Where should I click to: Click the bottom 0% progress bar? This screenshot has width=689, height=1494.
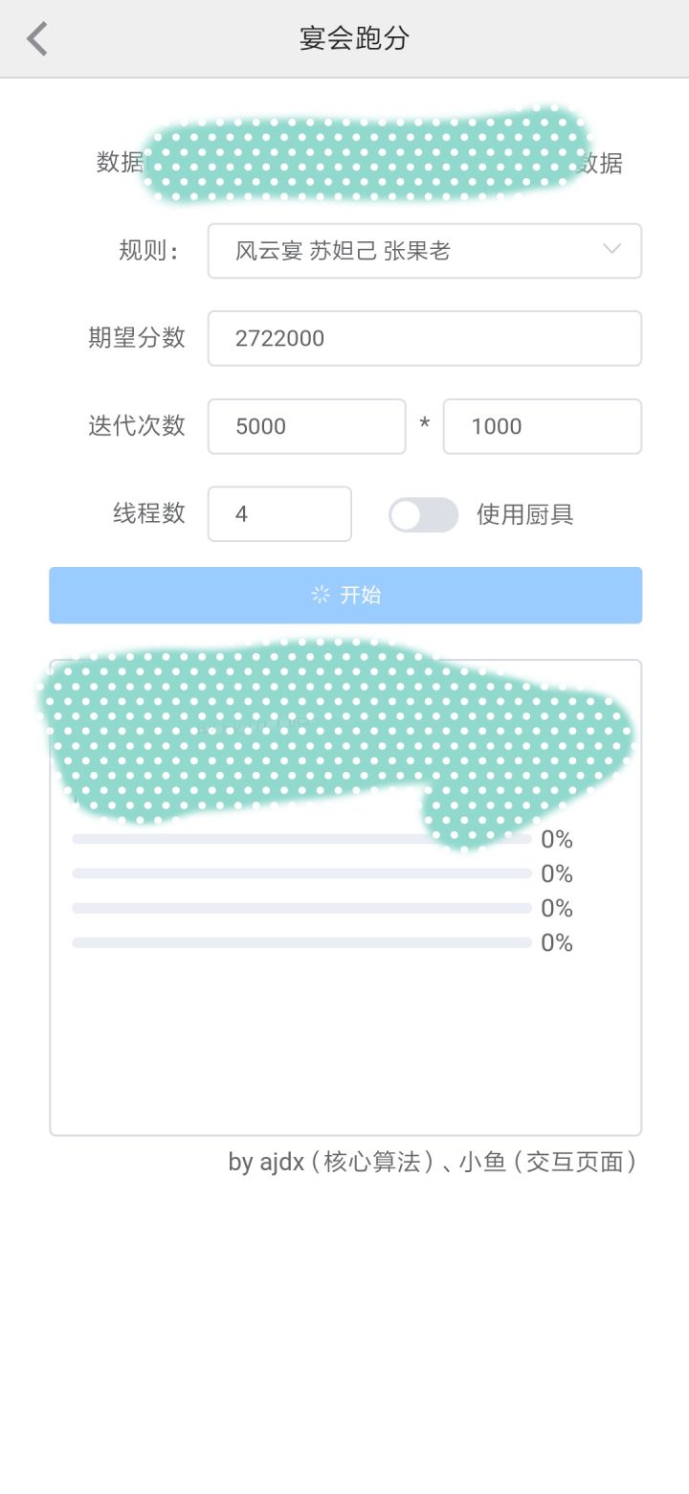tap(301, 943)
